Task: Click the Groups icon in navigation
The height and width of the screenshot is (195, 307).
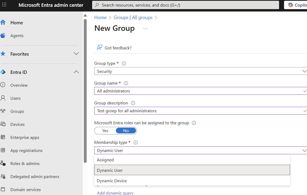Action: 3,111
